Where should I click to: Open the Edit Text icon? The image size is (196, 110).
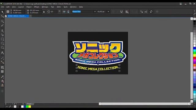coord(146,12)
